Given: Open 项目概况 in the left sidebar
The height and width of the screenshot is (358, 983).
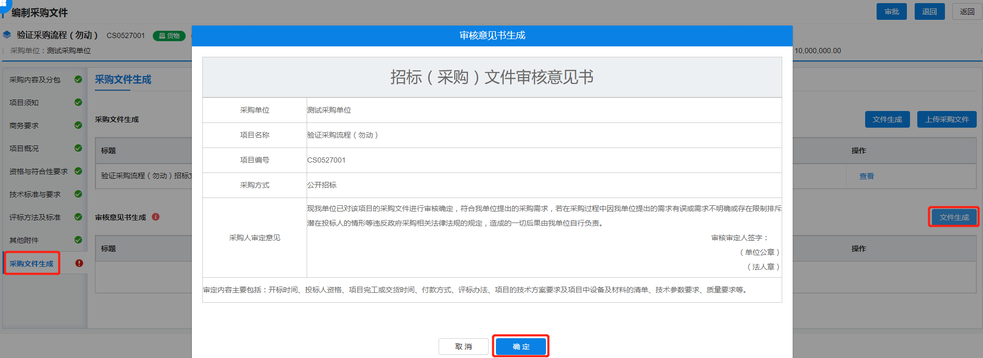Looking at the screenshot, I should pos(24,149).
